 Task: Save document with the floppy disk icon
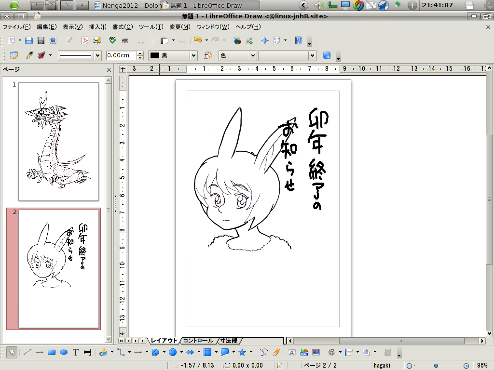click(x=41, y=40)
